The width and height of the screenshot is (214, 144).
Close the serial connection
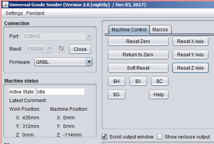tap(80, 49)
